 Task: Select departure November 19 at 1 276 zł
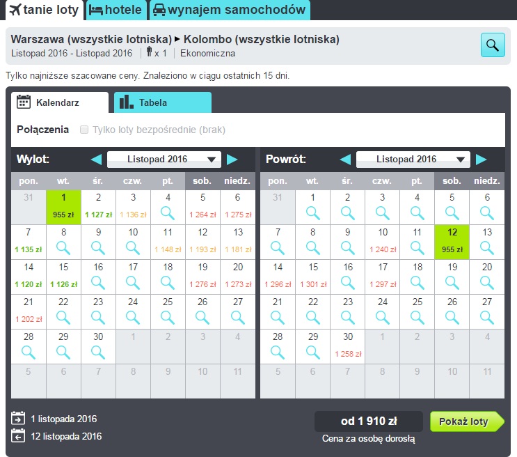(202, 277)
